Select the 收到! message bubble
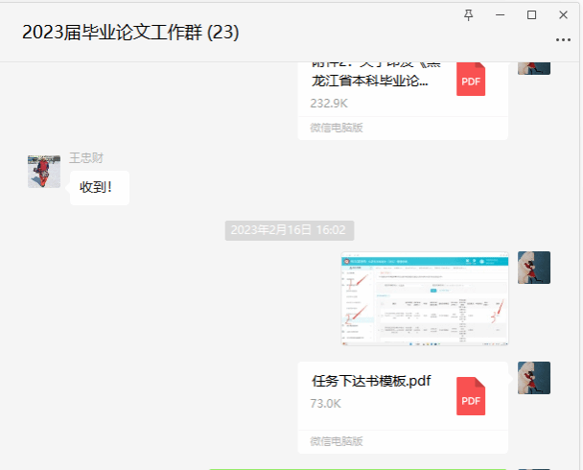 (98, 188)
